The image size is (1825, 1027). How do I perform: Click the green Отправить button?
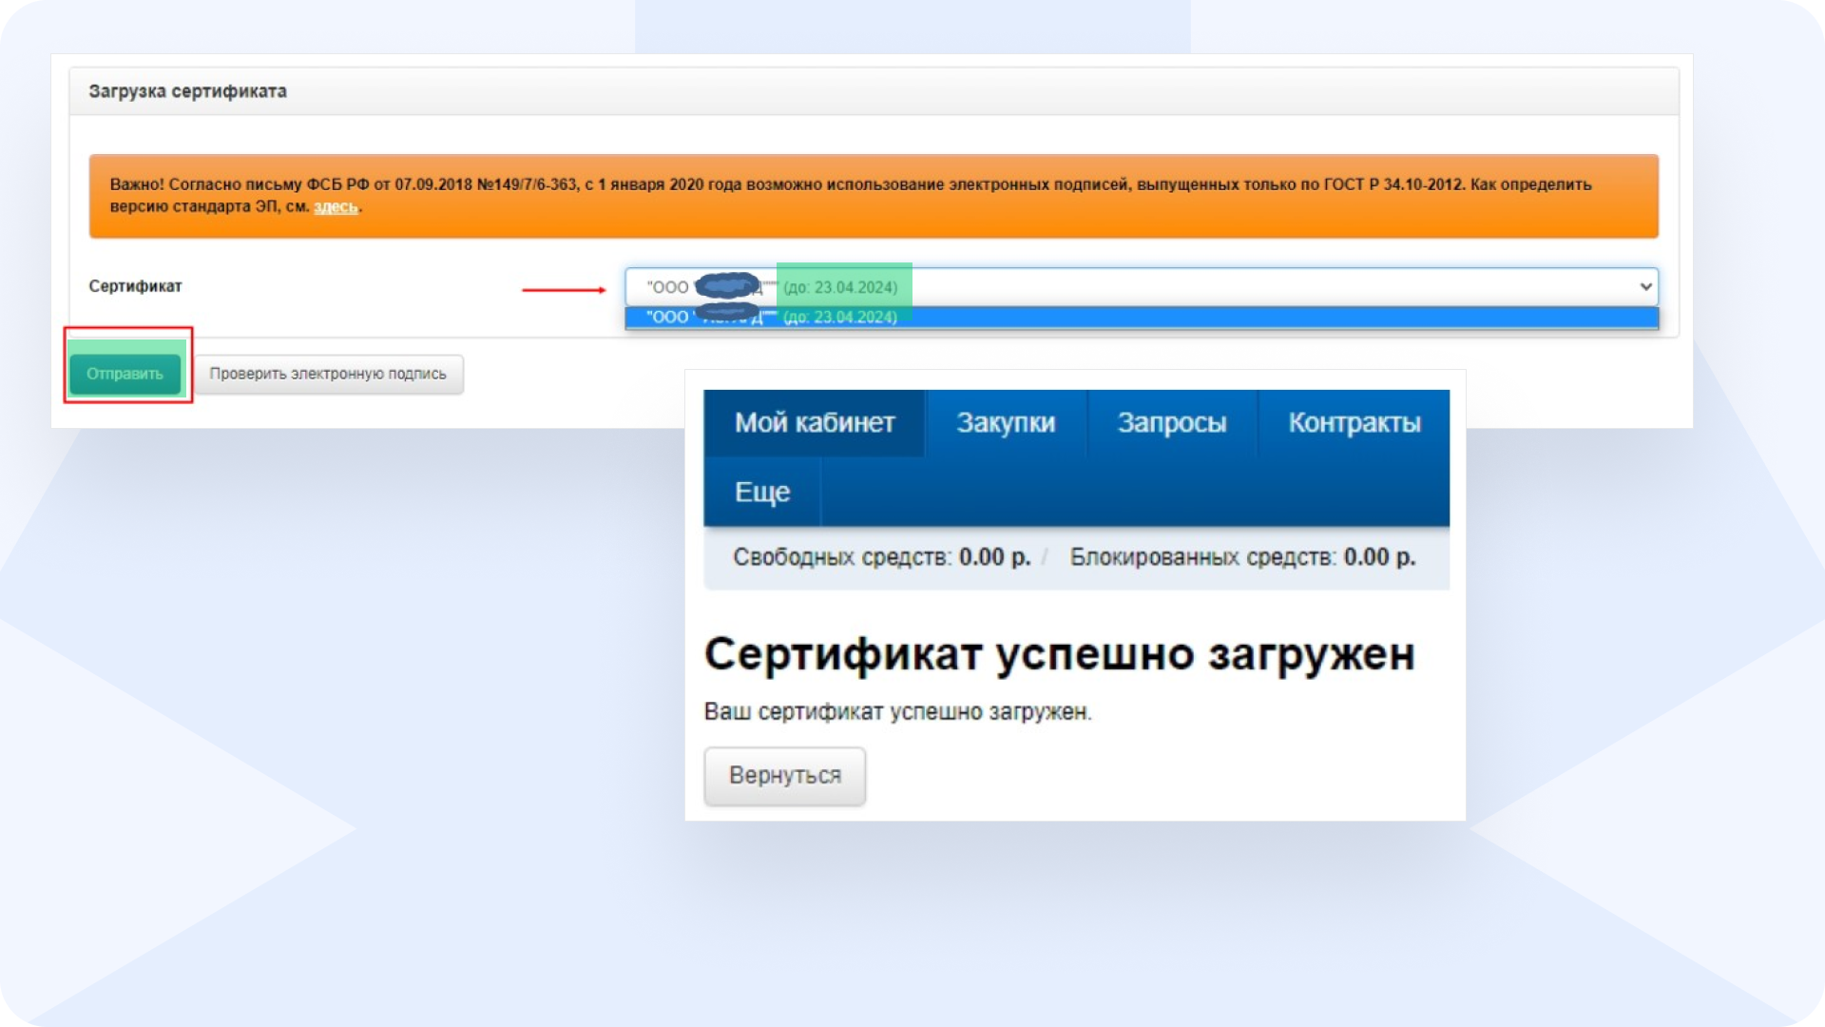(125, 374)
